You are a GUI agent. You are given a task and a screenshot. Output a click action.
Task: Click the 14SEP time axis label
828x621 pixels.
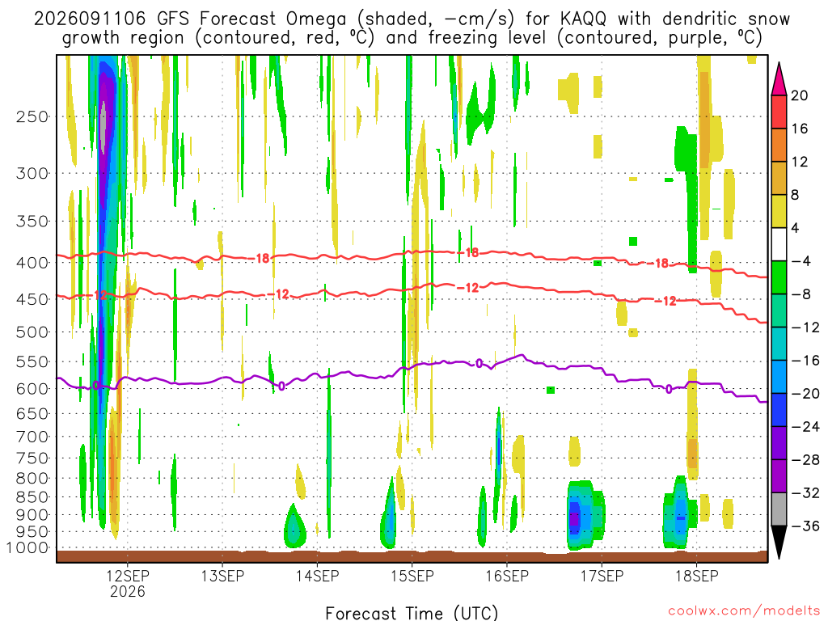point(317,576)
